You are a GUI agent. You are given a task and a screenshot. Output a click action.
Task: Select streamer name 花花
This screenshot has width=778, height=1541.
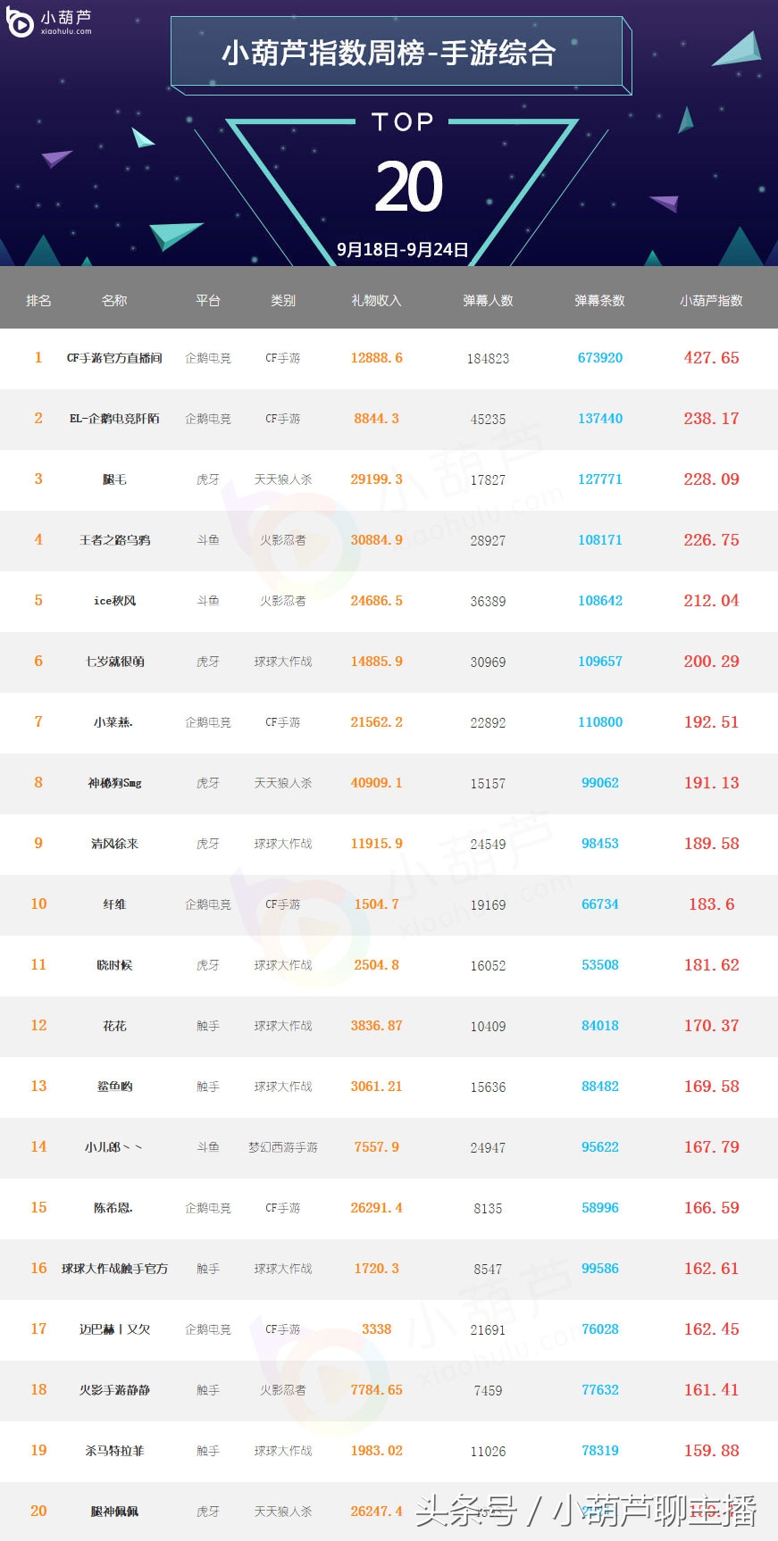[x=114, y=1026]
